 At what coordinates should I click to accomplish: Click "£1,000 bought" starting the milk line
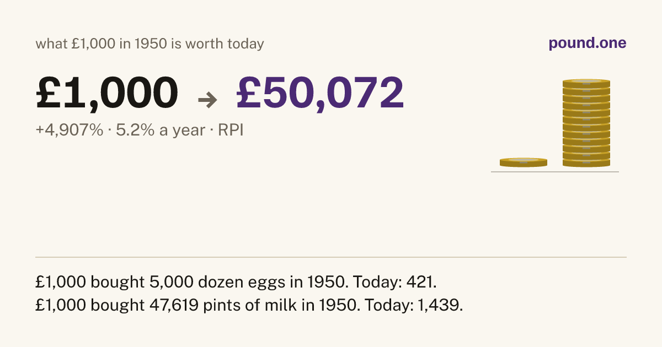(90, 305)
